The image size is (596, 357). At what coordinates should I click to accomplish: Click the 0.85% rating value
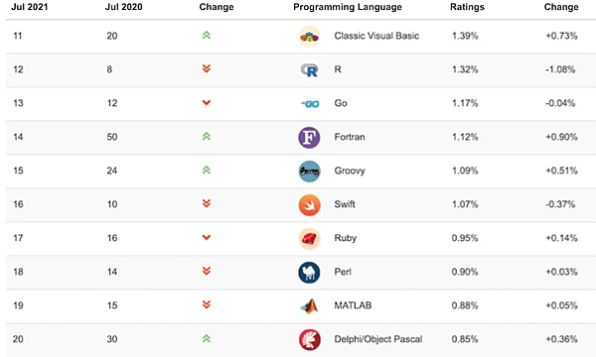tap(465, 339)
